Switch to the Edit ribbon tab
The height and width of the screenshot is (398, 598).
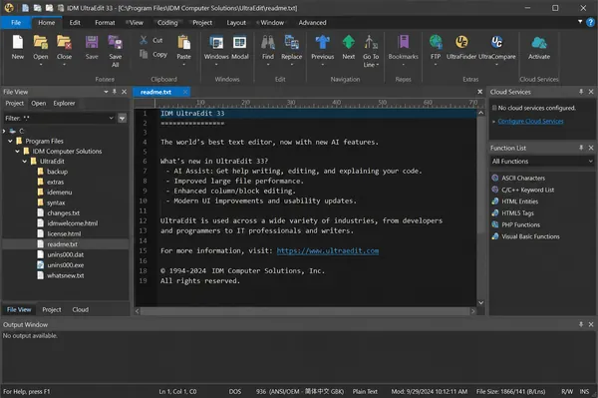75,23
